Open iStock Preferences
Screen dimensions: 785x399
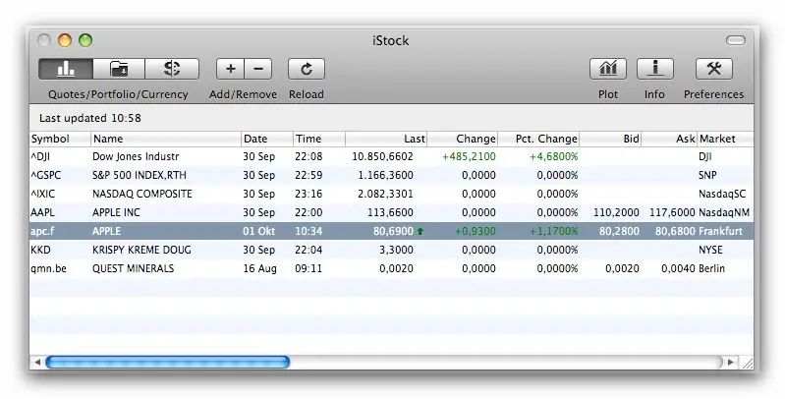pos(714,69)
